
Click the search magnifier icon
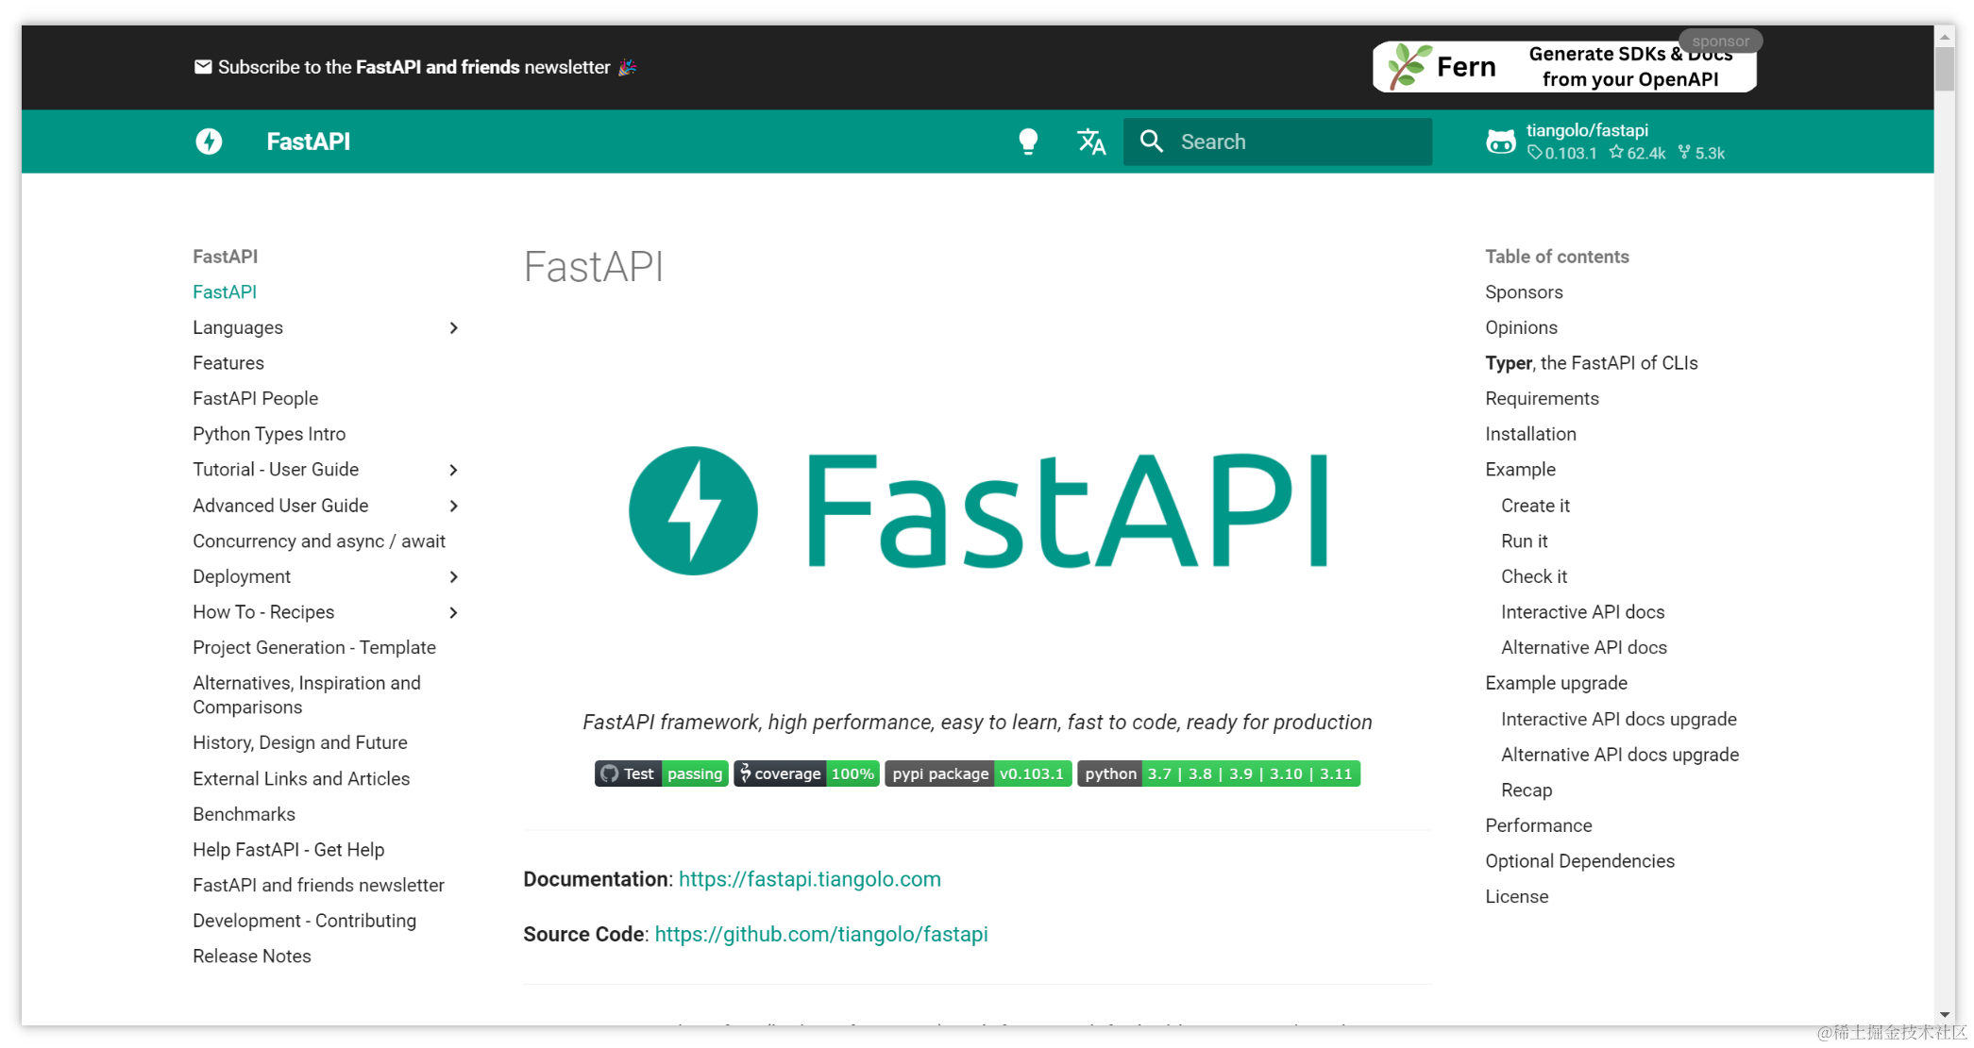point(1152,141)
